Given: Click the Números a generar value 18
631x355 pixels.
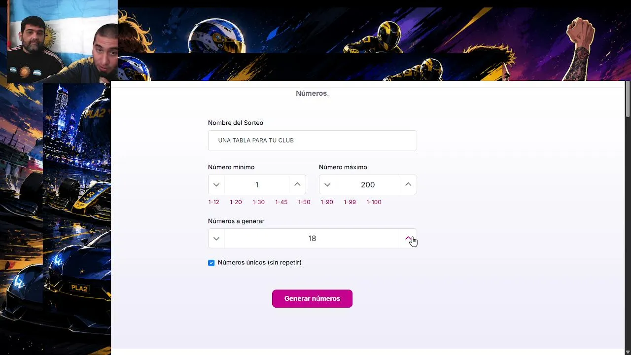Looking at the screenshot, I should click(x=312, y=239).
